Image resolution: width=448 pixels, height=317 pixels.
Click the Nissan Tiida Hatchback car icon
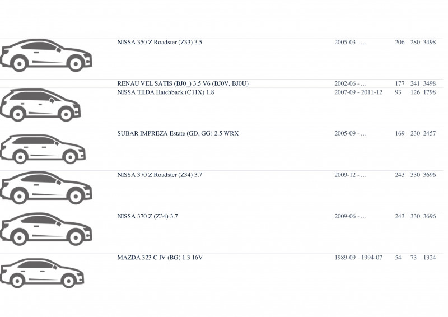click(40, 105)
